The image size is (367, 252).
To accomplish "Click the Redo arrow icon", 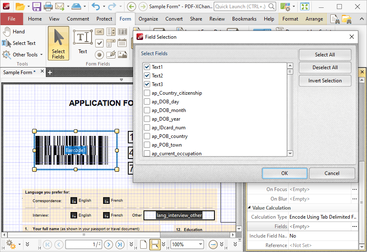I will point(112,7).
